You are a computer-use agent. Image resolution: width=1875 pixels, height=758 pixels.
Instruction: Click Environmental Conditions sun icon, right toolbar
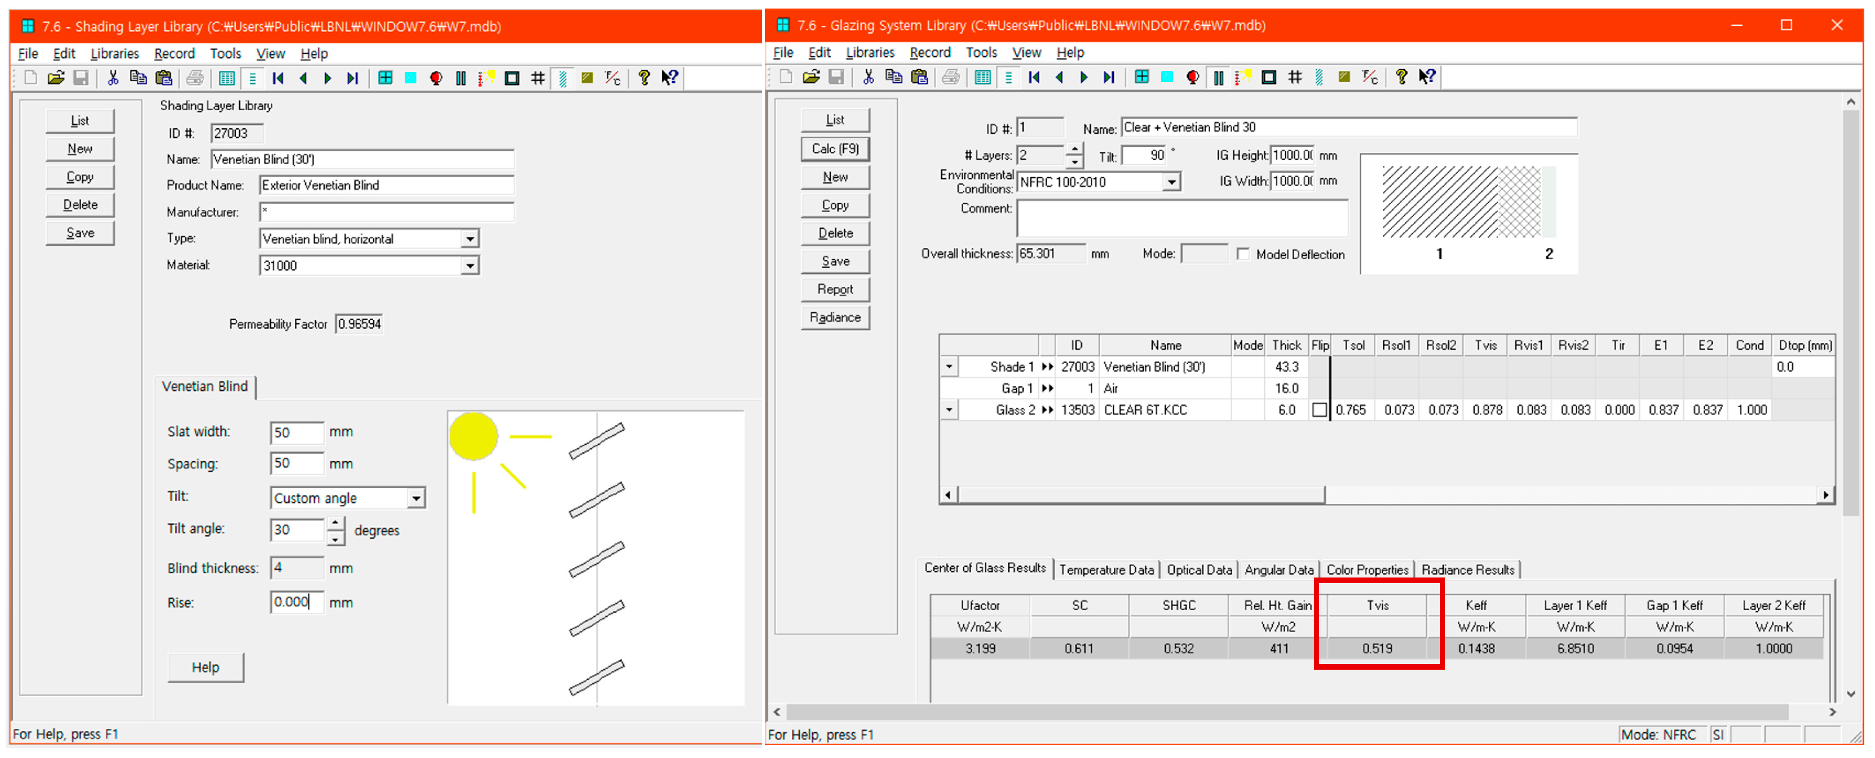click(1243, 77)
